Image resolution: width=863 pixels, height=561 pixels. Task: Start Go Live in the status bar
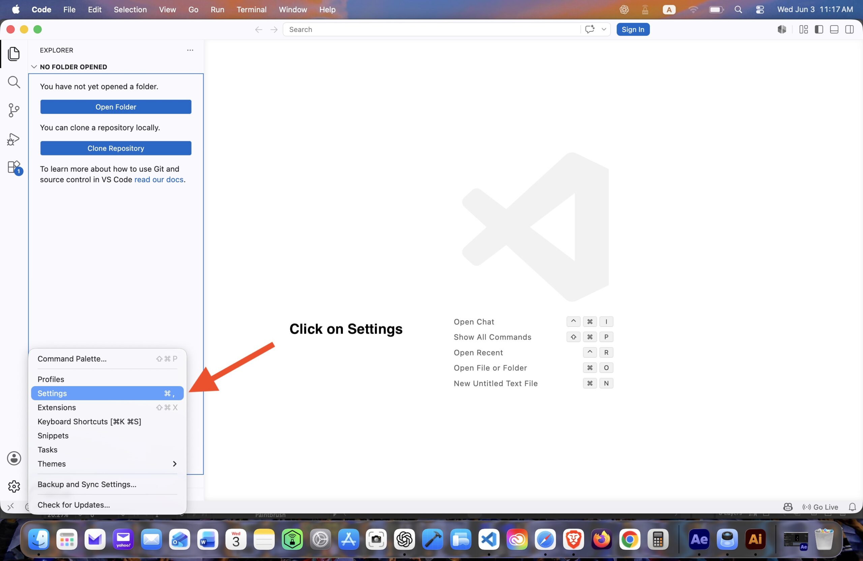point(820,507)
